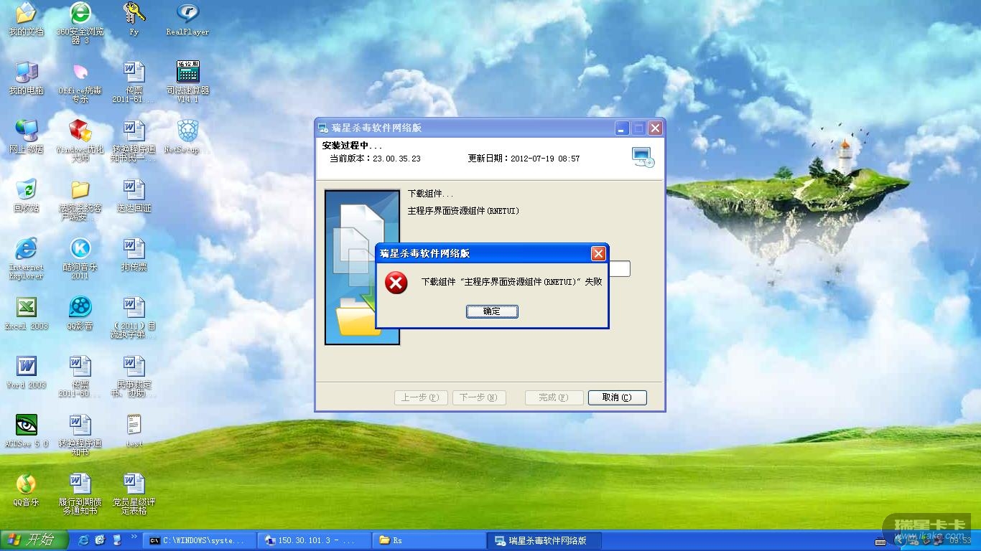Click the keyboard language bar tray icon
The width and height of the screenshot is (981, 551).
pos(881,541)
